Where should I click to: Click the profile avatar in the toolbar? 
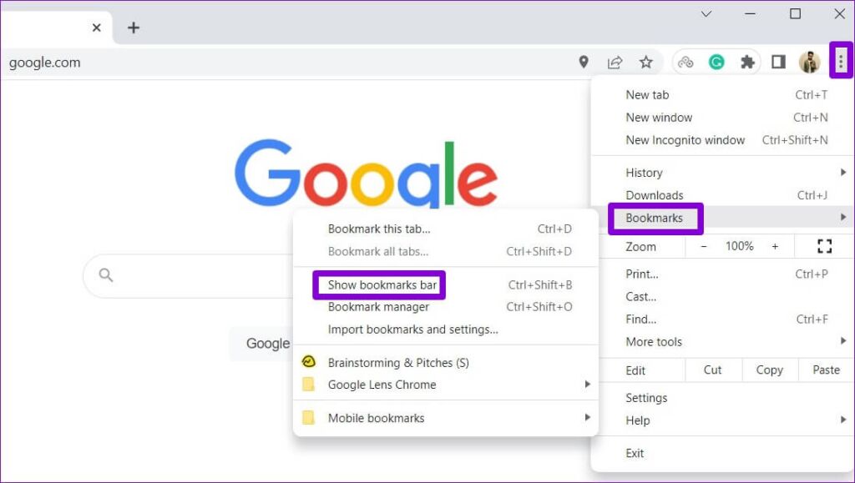[x=809, y=61]
